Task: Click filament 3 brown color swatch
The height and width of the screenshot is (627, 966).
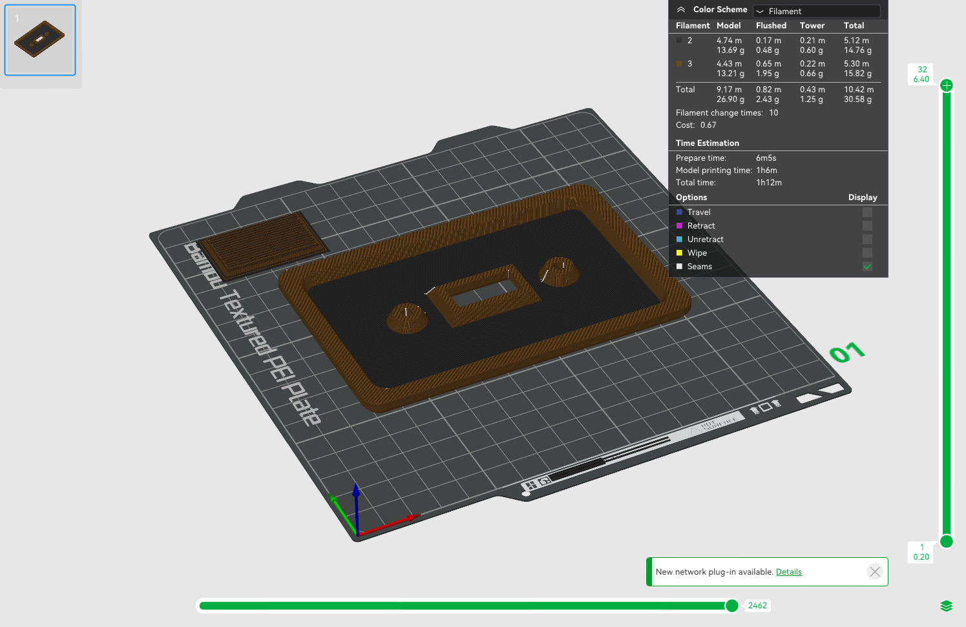Action: coord(679,64)
